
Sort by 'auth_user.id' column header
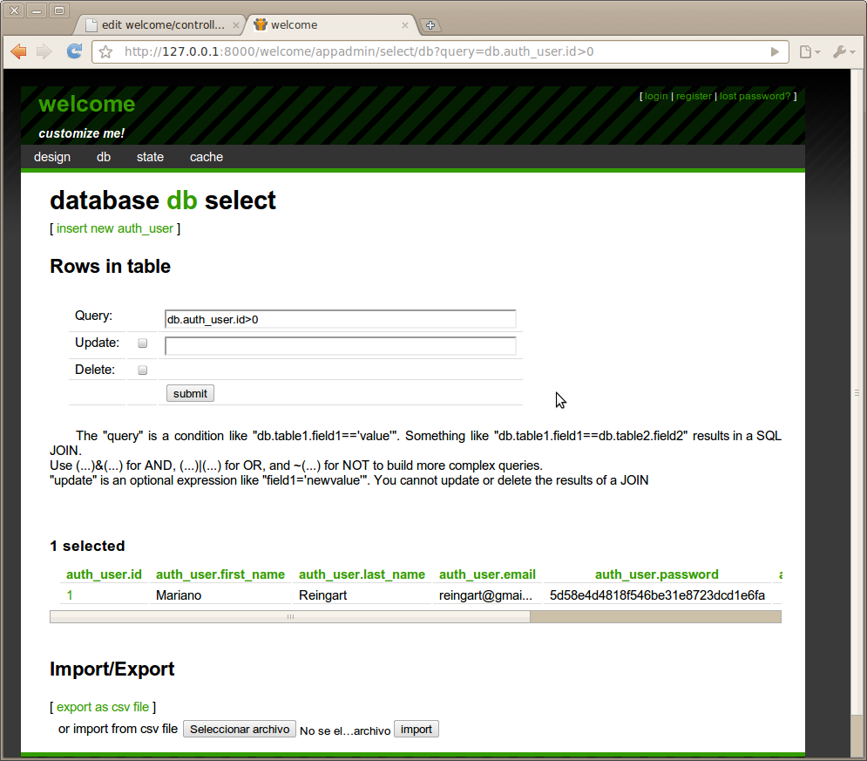click(x=104, y=574)
